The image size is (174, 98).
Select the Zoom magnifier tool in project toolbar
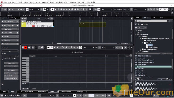click(x=72, y=10)
